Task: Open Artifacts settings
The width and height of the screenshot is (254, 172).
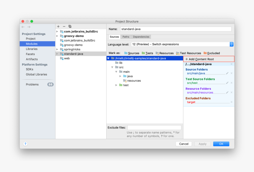Action: (32, 59)
